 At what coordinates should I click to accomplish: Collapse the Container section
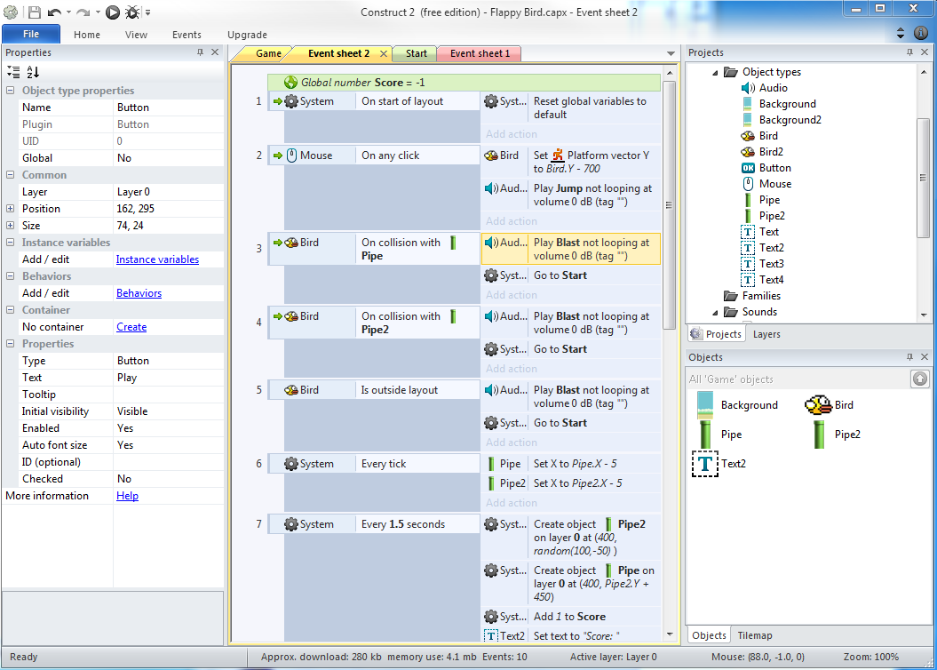[10, 310]
